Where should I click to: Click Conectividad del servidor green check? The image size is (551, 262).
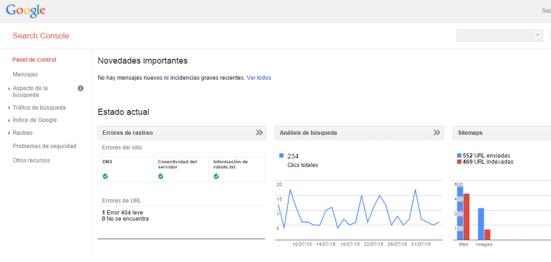point(161,177)
